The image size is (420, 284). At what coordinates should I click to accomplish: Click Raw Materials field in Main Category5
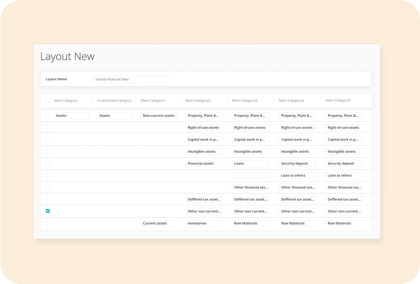(x=343, y=223)
